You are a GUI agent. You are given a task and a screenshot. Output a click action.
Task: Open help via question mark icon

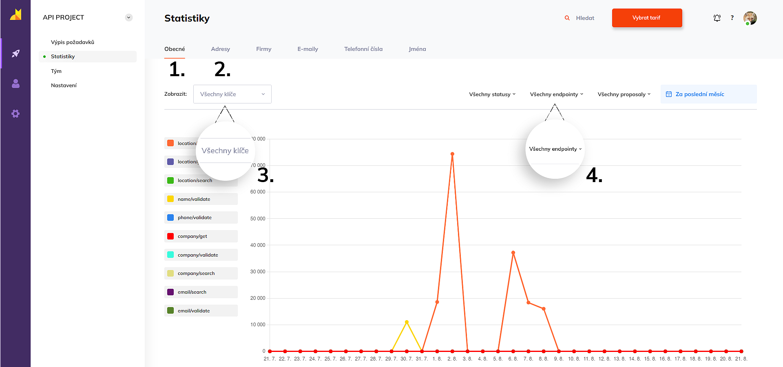point(732,18)
